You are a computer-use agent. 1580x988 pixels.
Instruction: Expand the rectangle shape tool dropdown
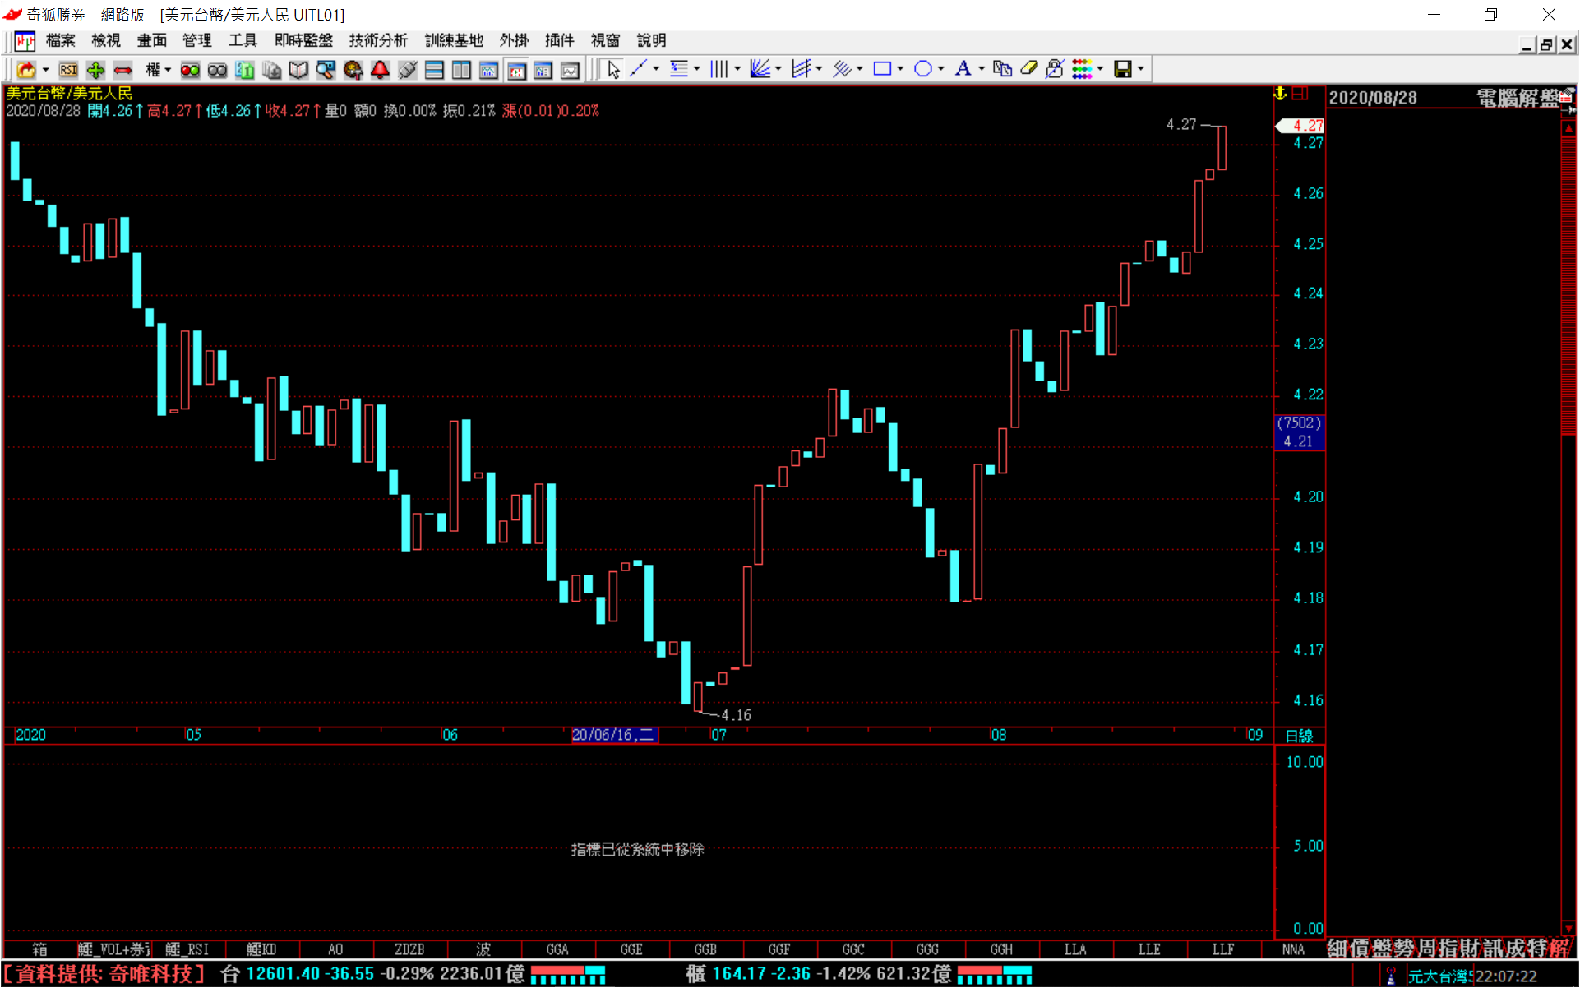[901, 69]
